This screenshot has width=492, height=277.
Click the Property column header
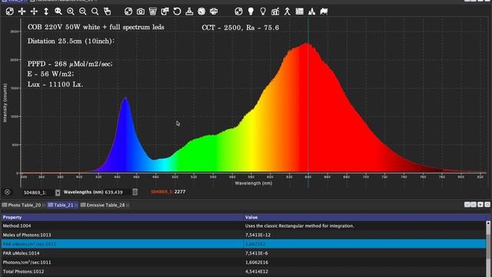(x=122, y=217)
